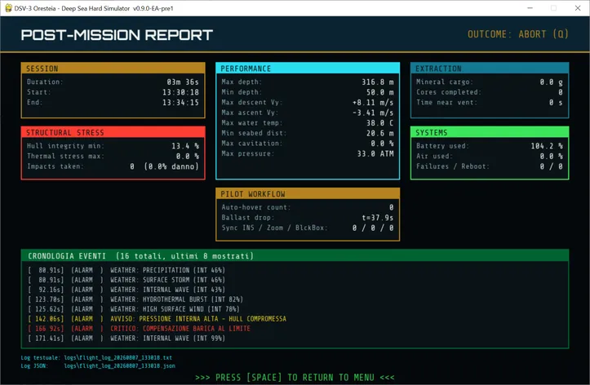Screen dimensions: 590x385
Task: Click the Auto-hover count row
Action: tap(308, 207)
